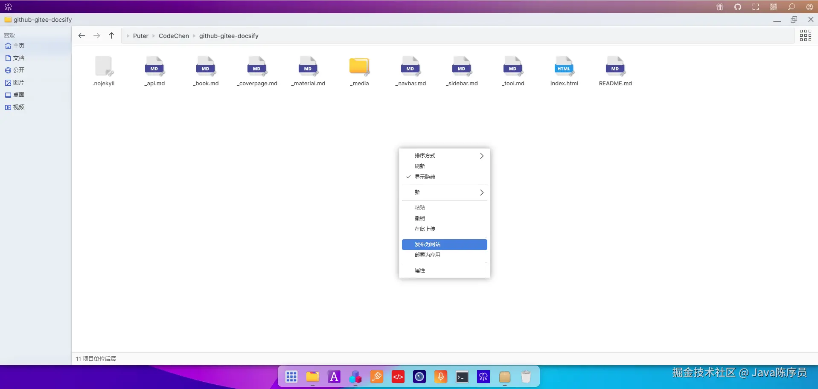Launch the orange paintbrush dock app
This screenshot has height=389, width=818.
[x=377, y=377]
